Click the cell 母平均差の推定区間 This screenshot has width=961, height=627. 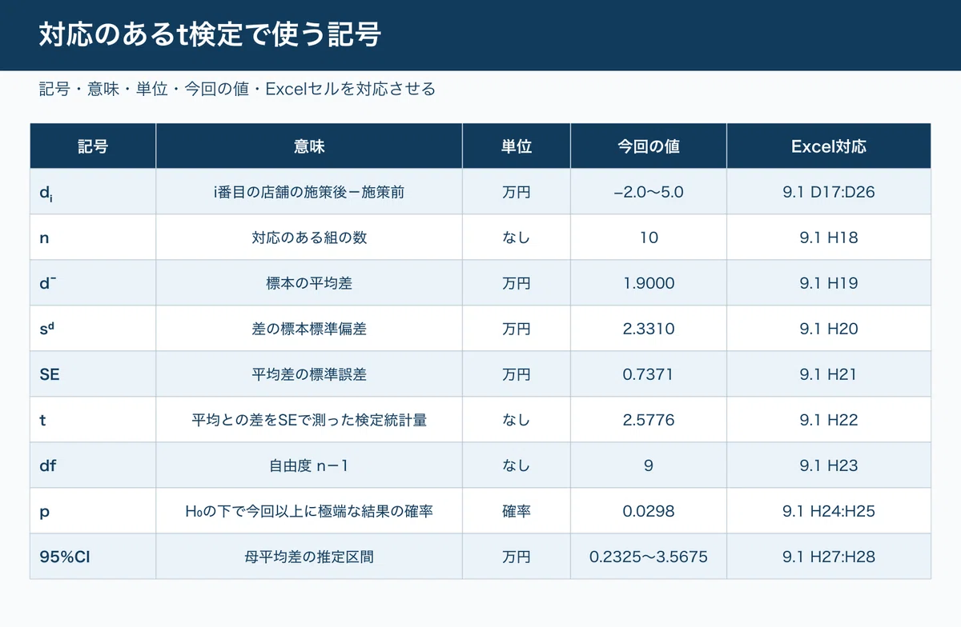(x=309, y=556)
